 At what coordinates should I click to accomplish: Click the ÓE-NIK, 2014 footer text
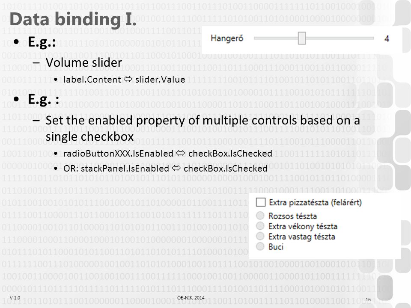click(191, 298)
